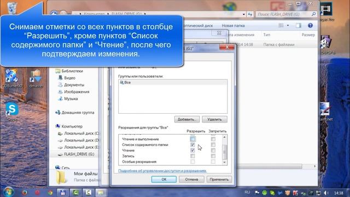The image size is (350, 197).
Task: Click the search magnifier in Explorer
Action: pos(313,14)
